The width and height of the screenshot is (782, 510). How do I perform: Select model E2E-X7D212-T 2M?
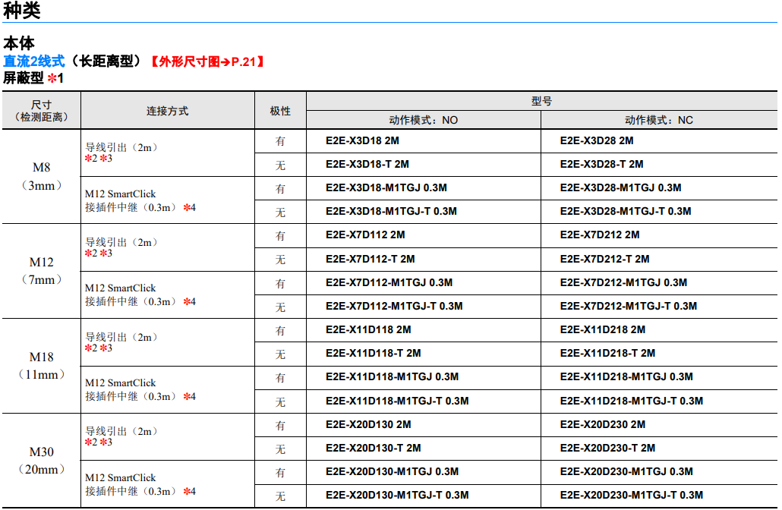[x=605, y=260]
